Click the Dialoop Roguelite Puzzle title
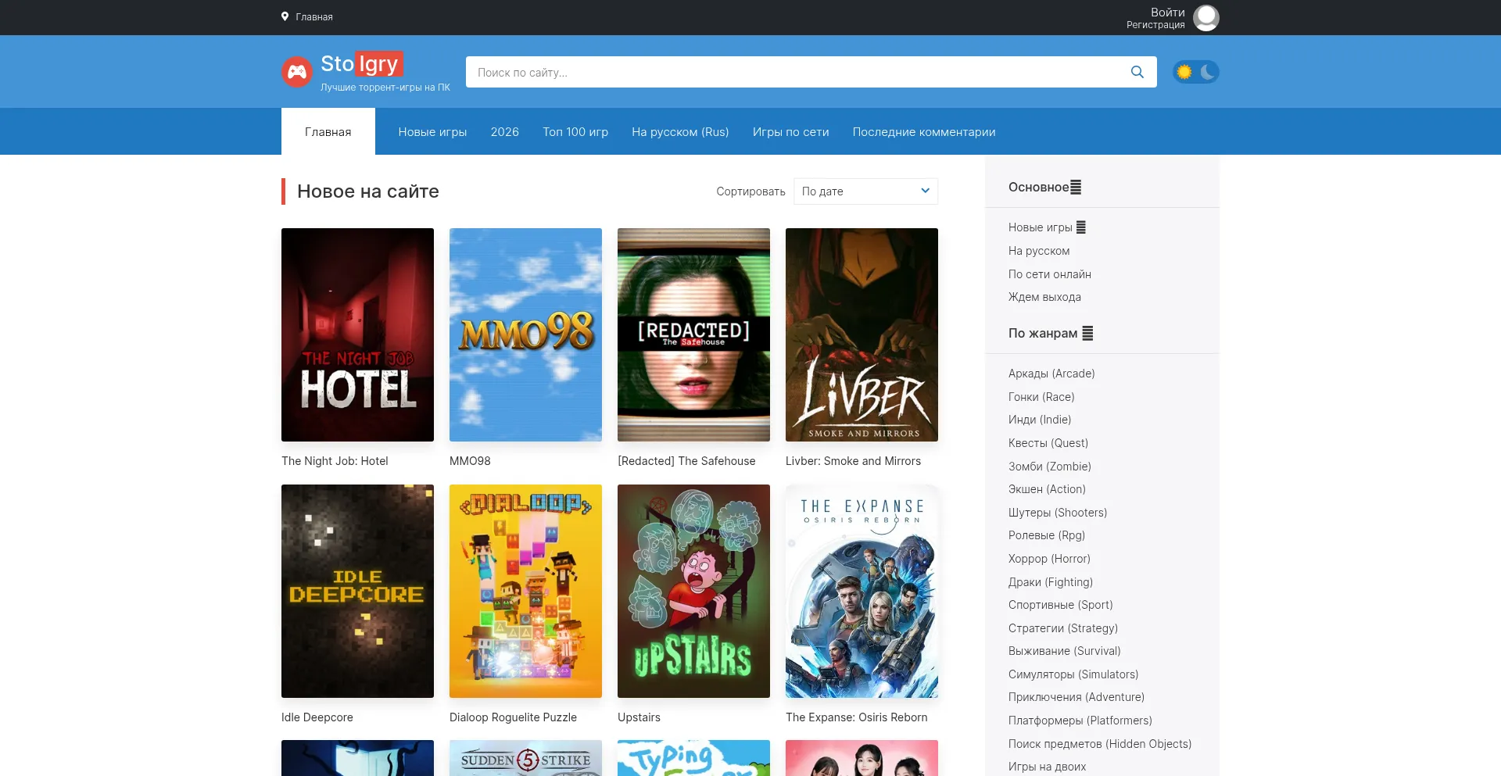 point(513,717)
